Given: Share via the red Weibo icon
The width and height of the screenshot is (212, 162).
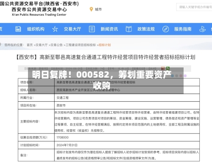Looking at the screenshot, I should [163, 68].
